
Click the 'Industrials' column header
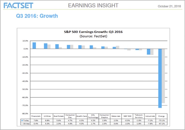(x=150, y=116)
